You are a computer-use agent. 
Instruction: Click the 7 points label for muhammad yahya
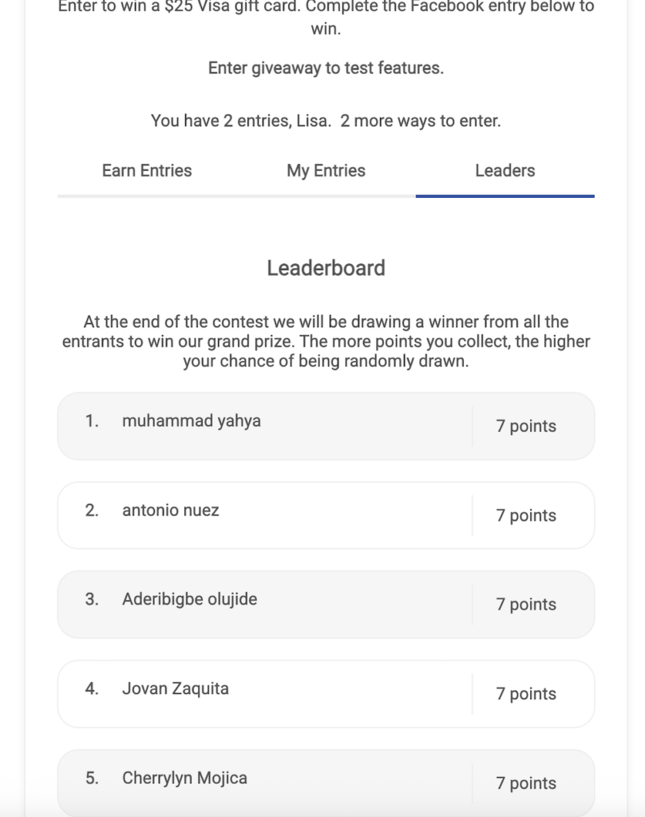click(526, 426)
